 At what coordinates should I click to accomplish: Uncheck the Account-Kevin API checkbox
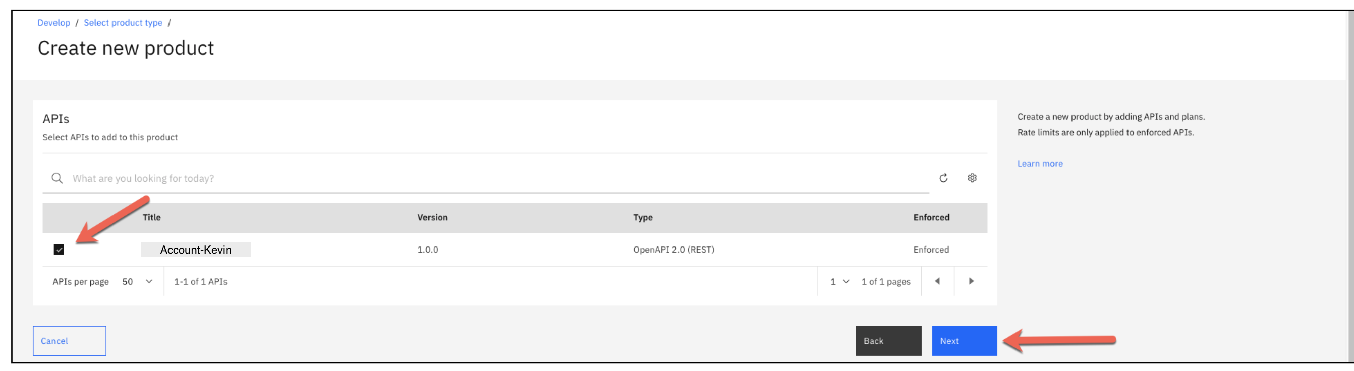[60, 249]
